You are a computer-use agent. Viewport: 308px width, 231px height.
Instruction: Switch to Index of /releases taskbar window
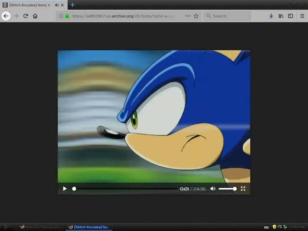pyautogui.click(x=40, y=227)
